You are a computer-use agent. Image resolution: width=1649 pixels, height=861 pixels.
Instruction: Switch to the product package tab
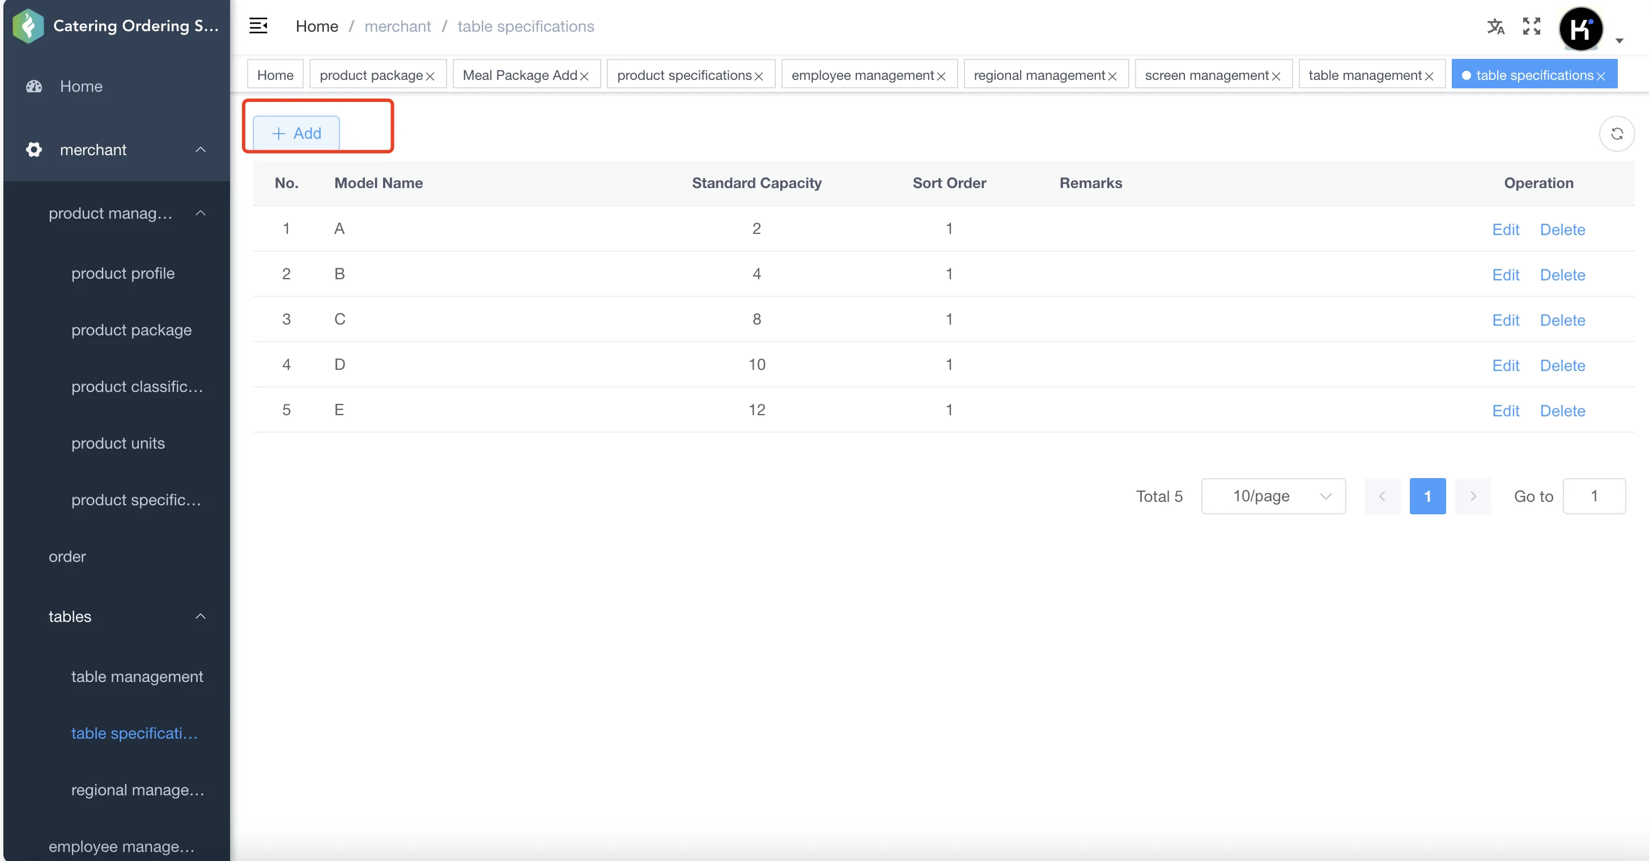371,75
